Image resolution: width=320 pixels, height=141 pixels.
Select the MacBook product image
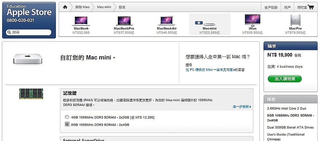point(81,21)
